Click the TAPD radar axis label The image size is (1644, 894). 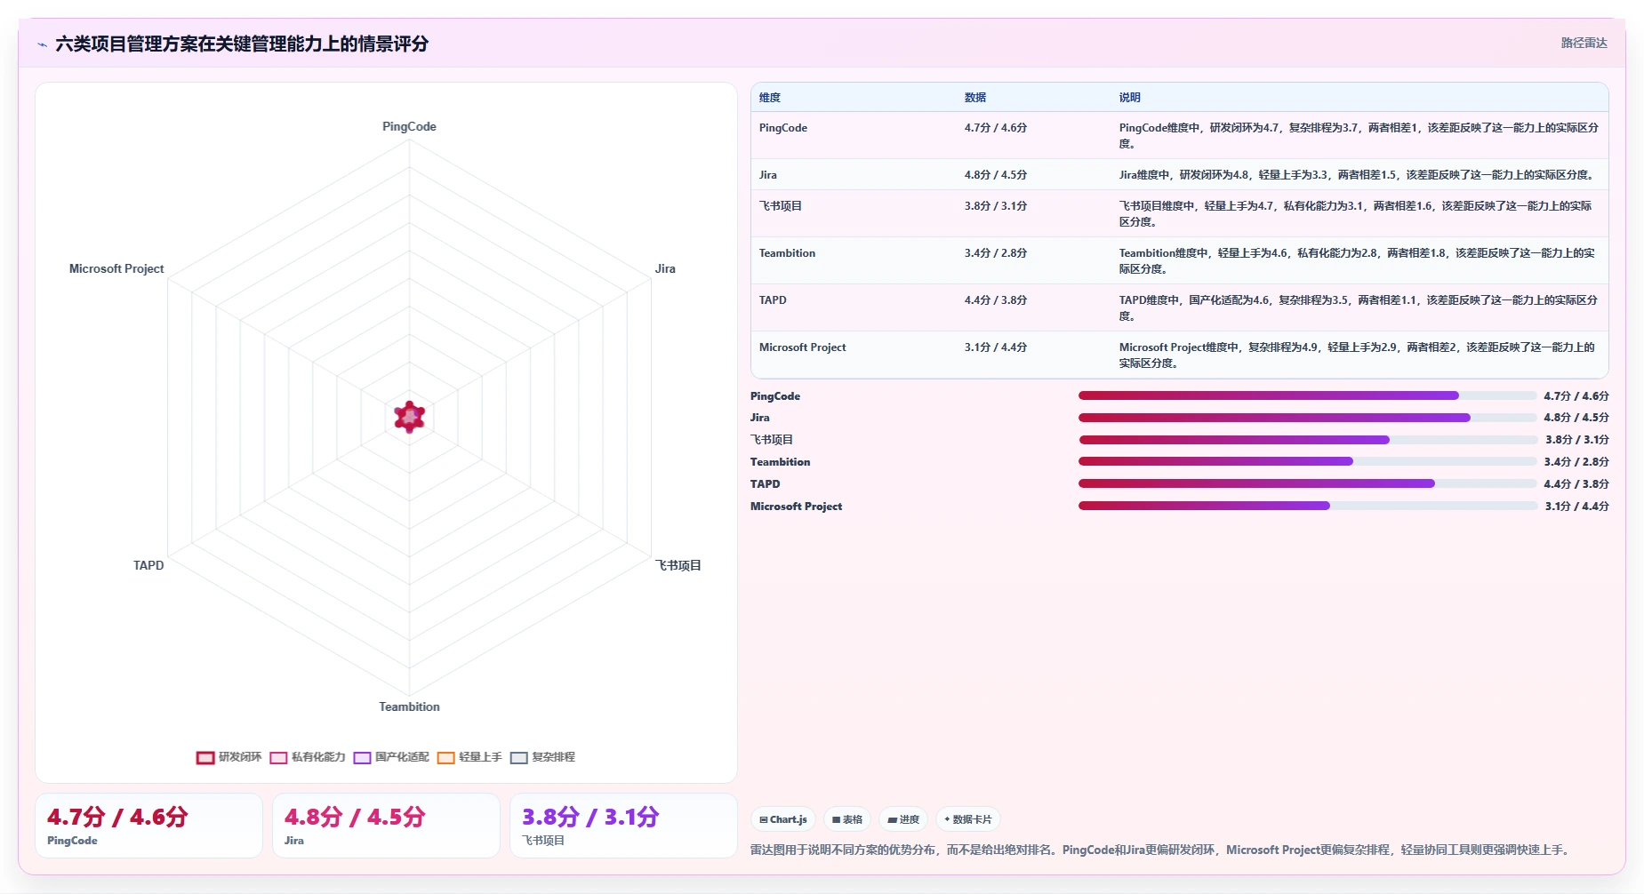(148, 565)
